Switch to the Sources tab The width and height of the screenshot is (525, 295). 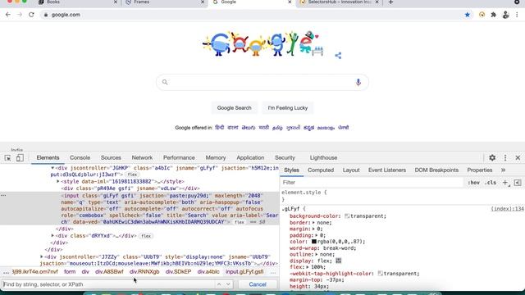(111, 157)
